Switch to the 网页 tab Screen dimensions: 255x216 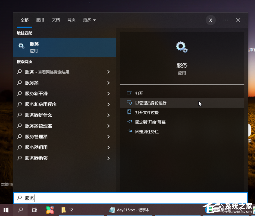[72, 20]
